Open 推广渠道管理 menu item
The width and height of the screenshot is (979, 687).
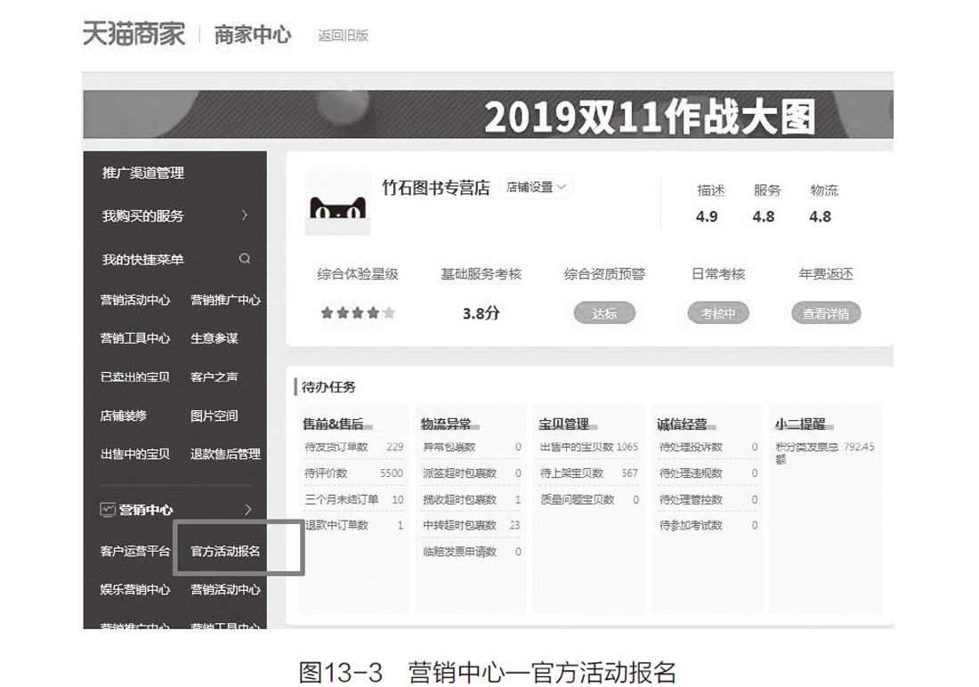pyautogui.click(x=143, y=173)
